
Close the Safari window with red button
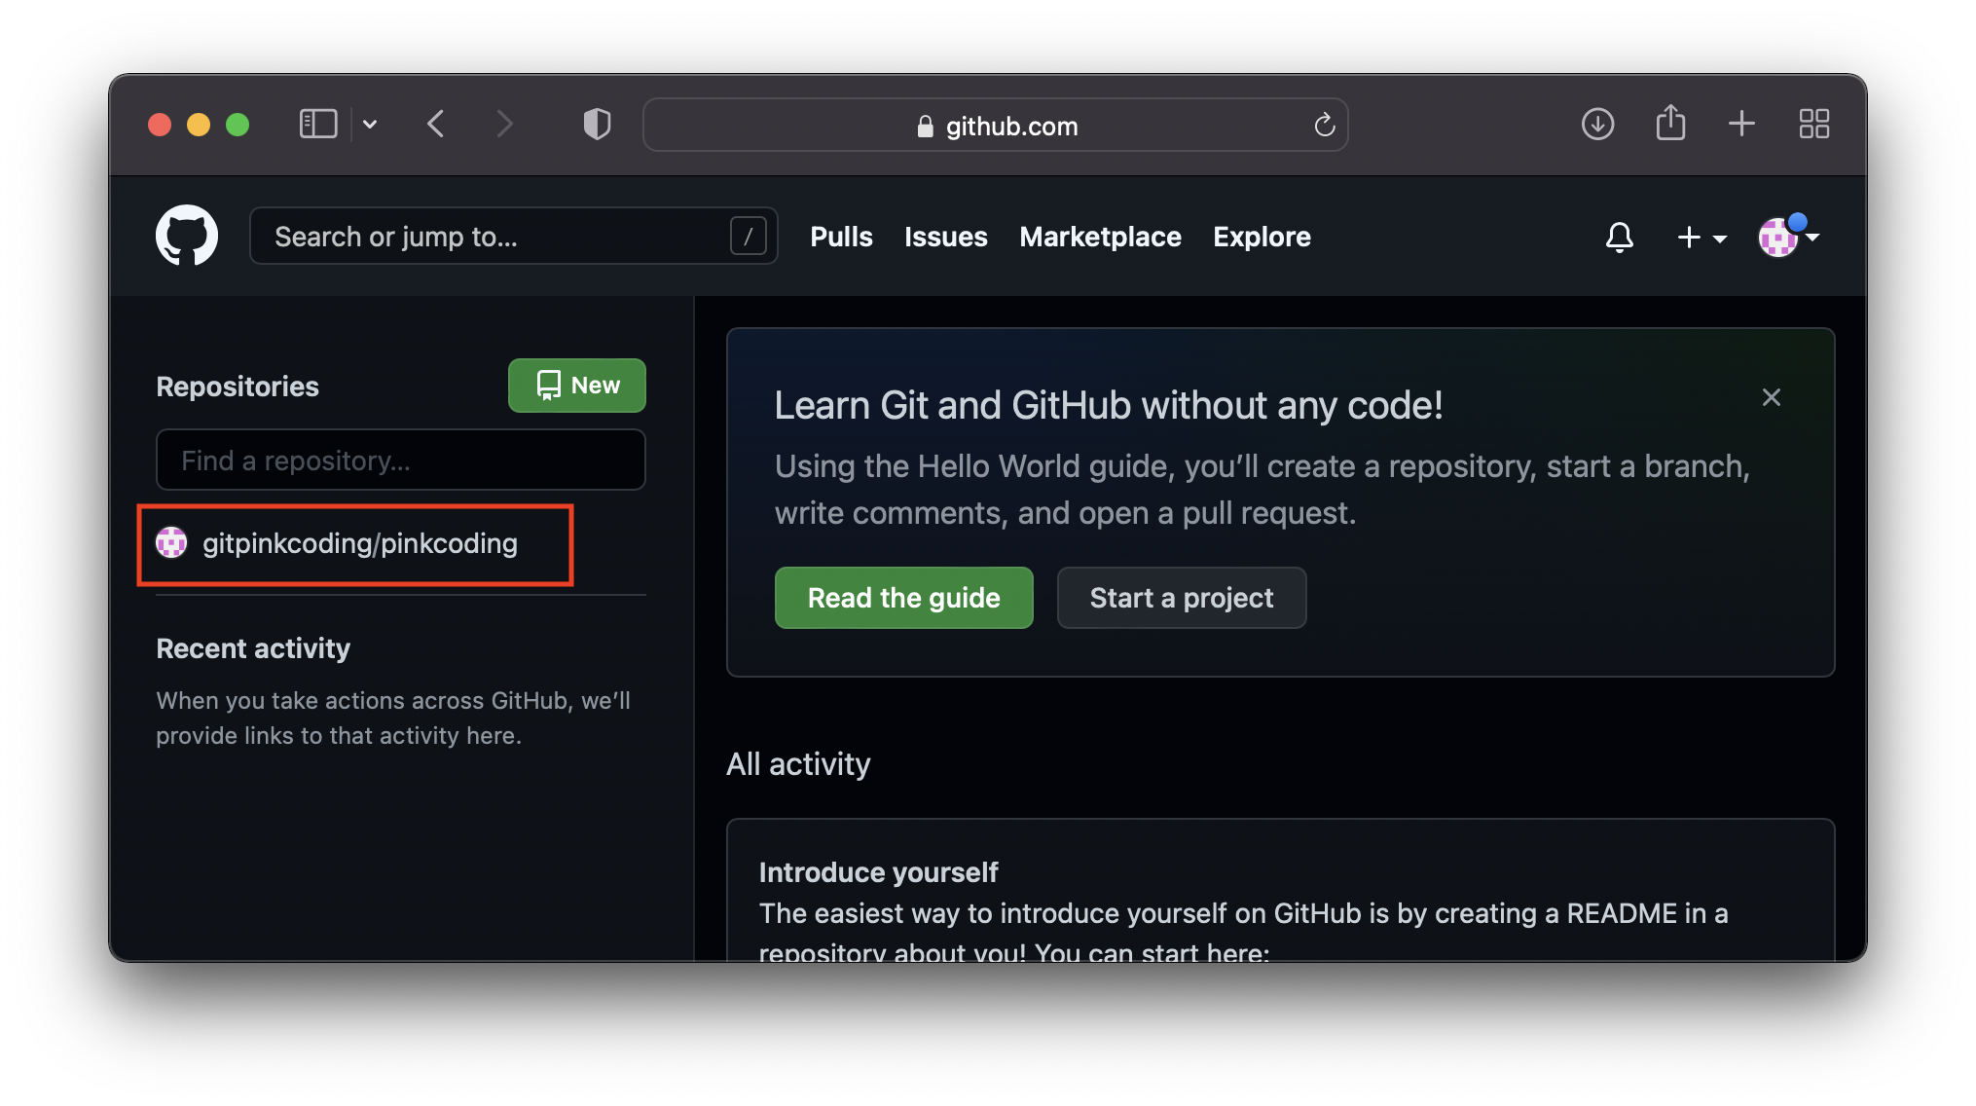pos(160,125)
